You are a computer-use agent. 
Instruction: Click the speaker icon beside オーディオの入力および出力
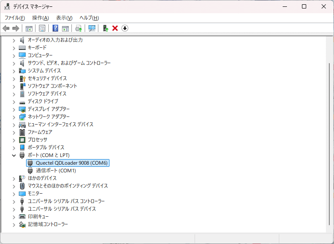22,40
